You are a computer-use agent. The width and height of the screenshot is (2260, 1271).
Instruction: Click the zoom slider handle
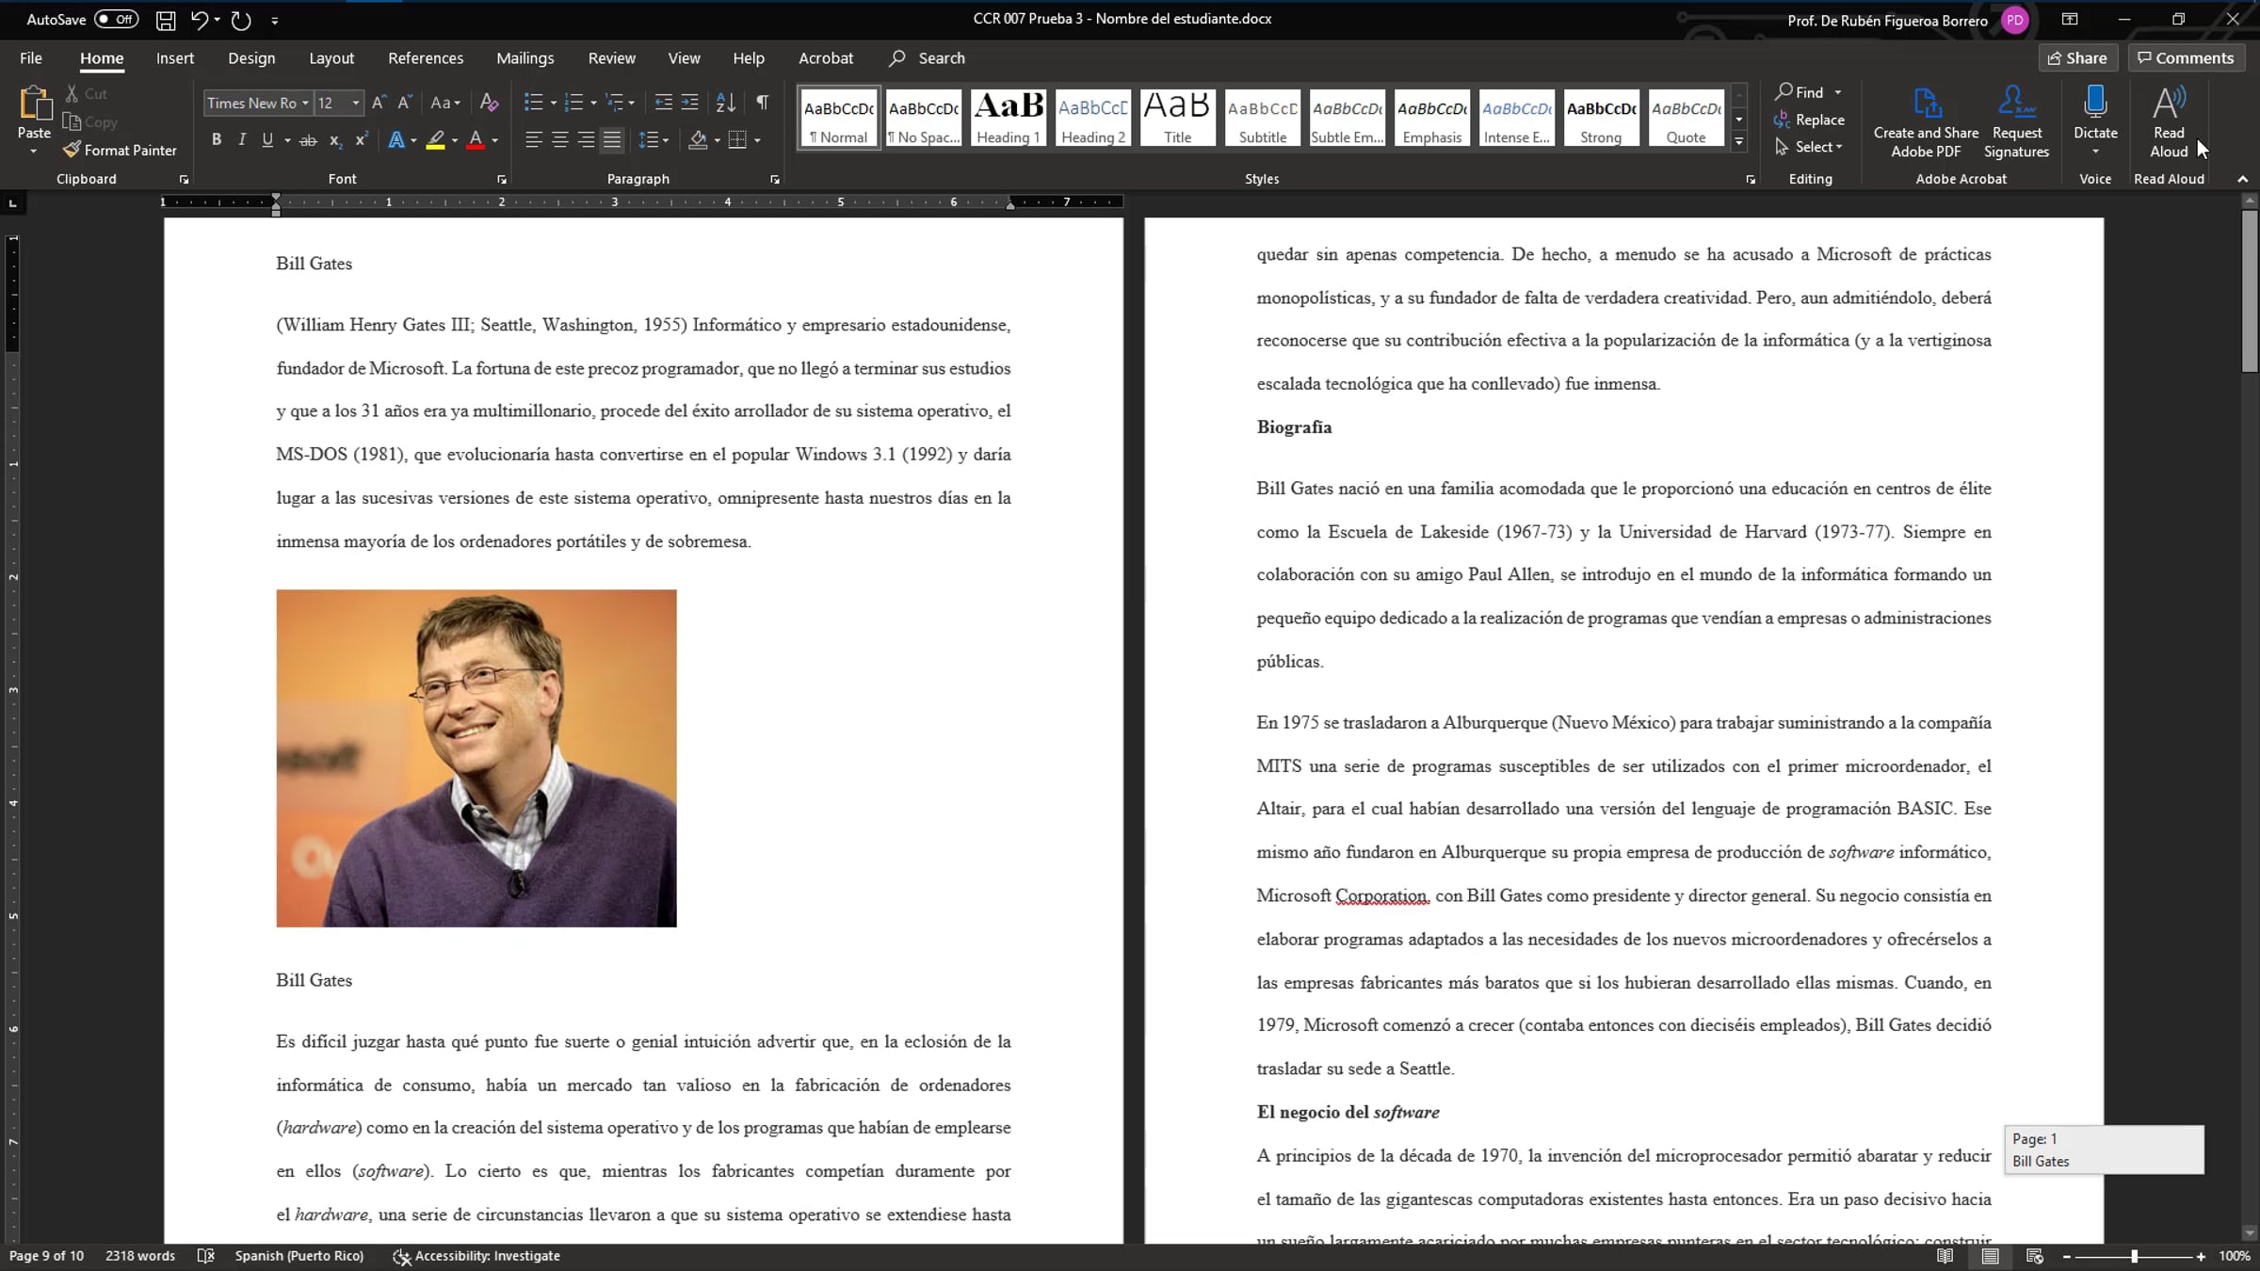[x=2134, y=1256]
